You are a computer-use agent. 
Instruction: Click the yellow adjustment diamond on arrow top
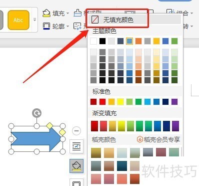tap(49, 126)
